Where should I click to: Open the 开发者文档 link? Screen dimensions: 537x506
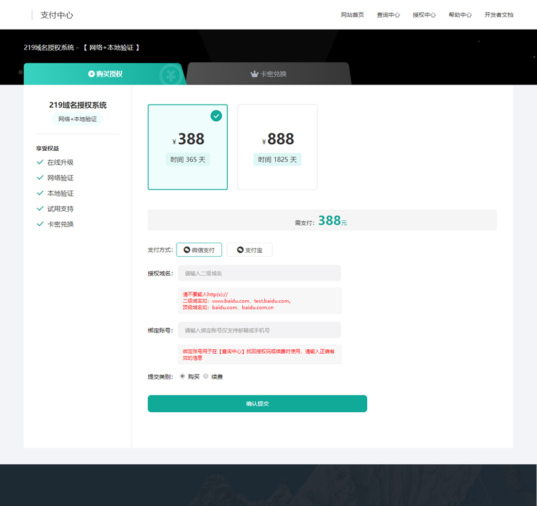pyautogui.click(x=501, y=14)
